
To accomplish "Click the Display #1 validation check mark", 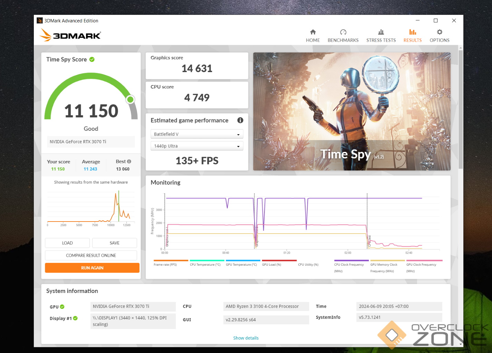I will click(75, 318).
